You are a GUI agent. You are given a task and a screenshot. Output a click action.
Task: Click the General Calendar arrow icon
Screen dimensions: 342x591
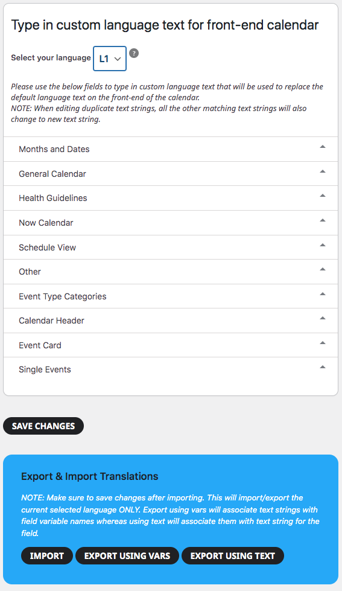tap(323, 171)
